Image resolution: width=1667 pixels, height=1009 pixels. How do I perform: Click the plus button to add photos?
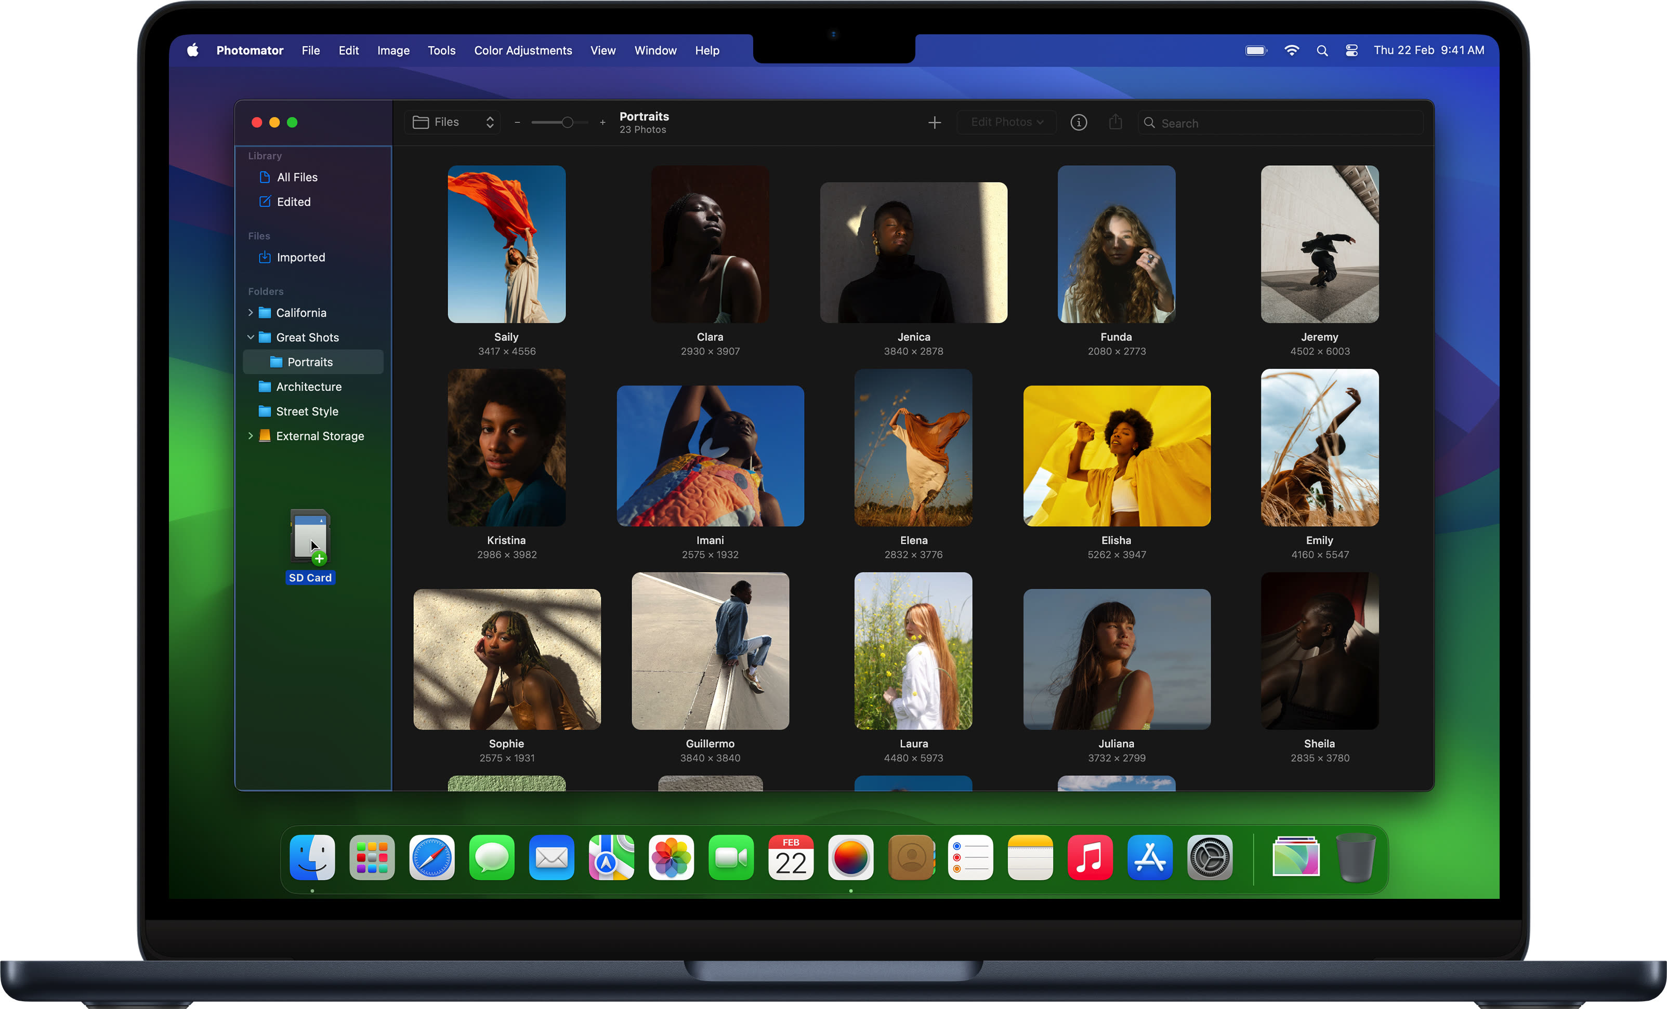click(x=934, y=123)
